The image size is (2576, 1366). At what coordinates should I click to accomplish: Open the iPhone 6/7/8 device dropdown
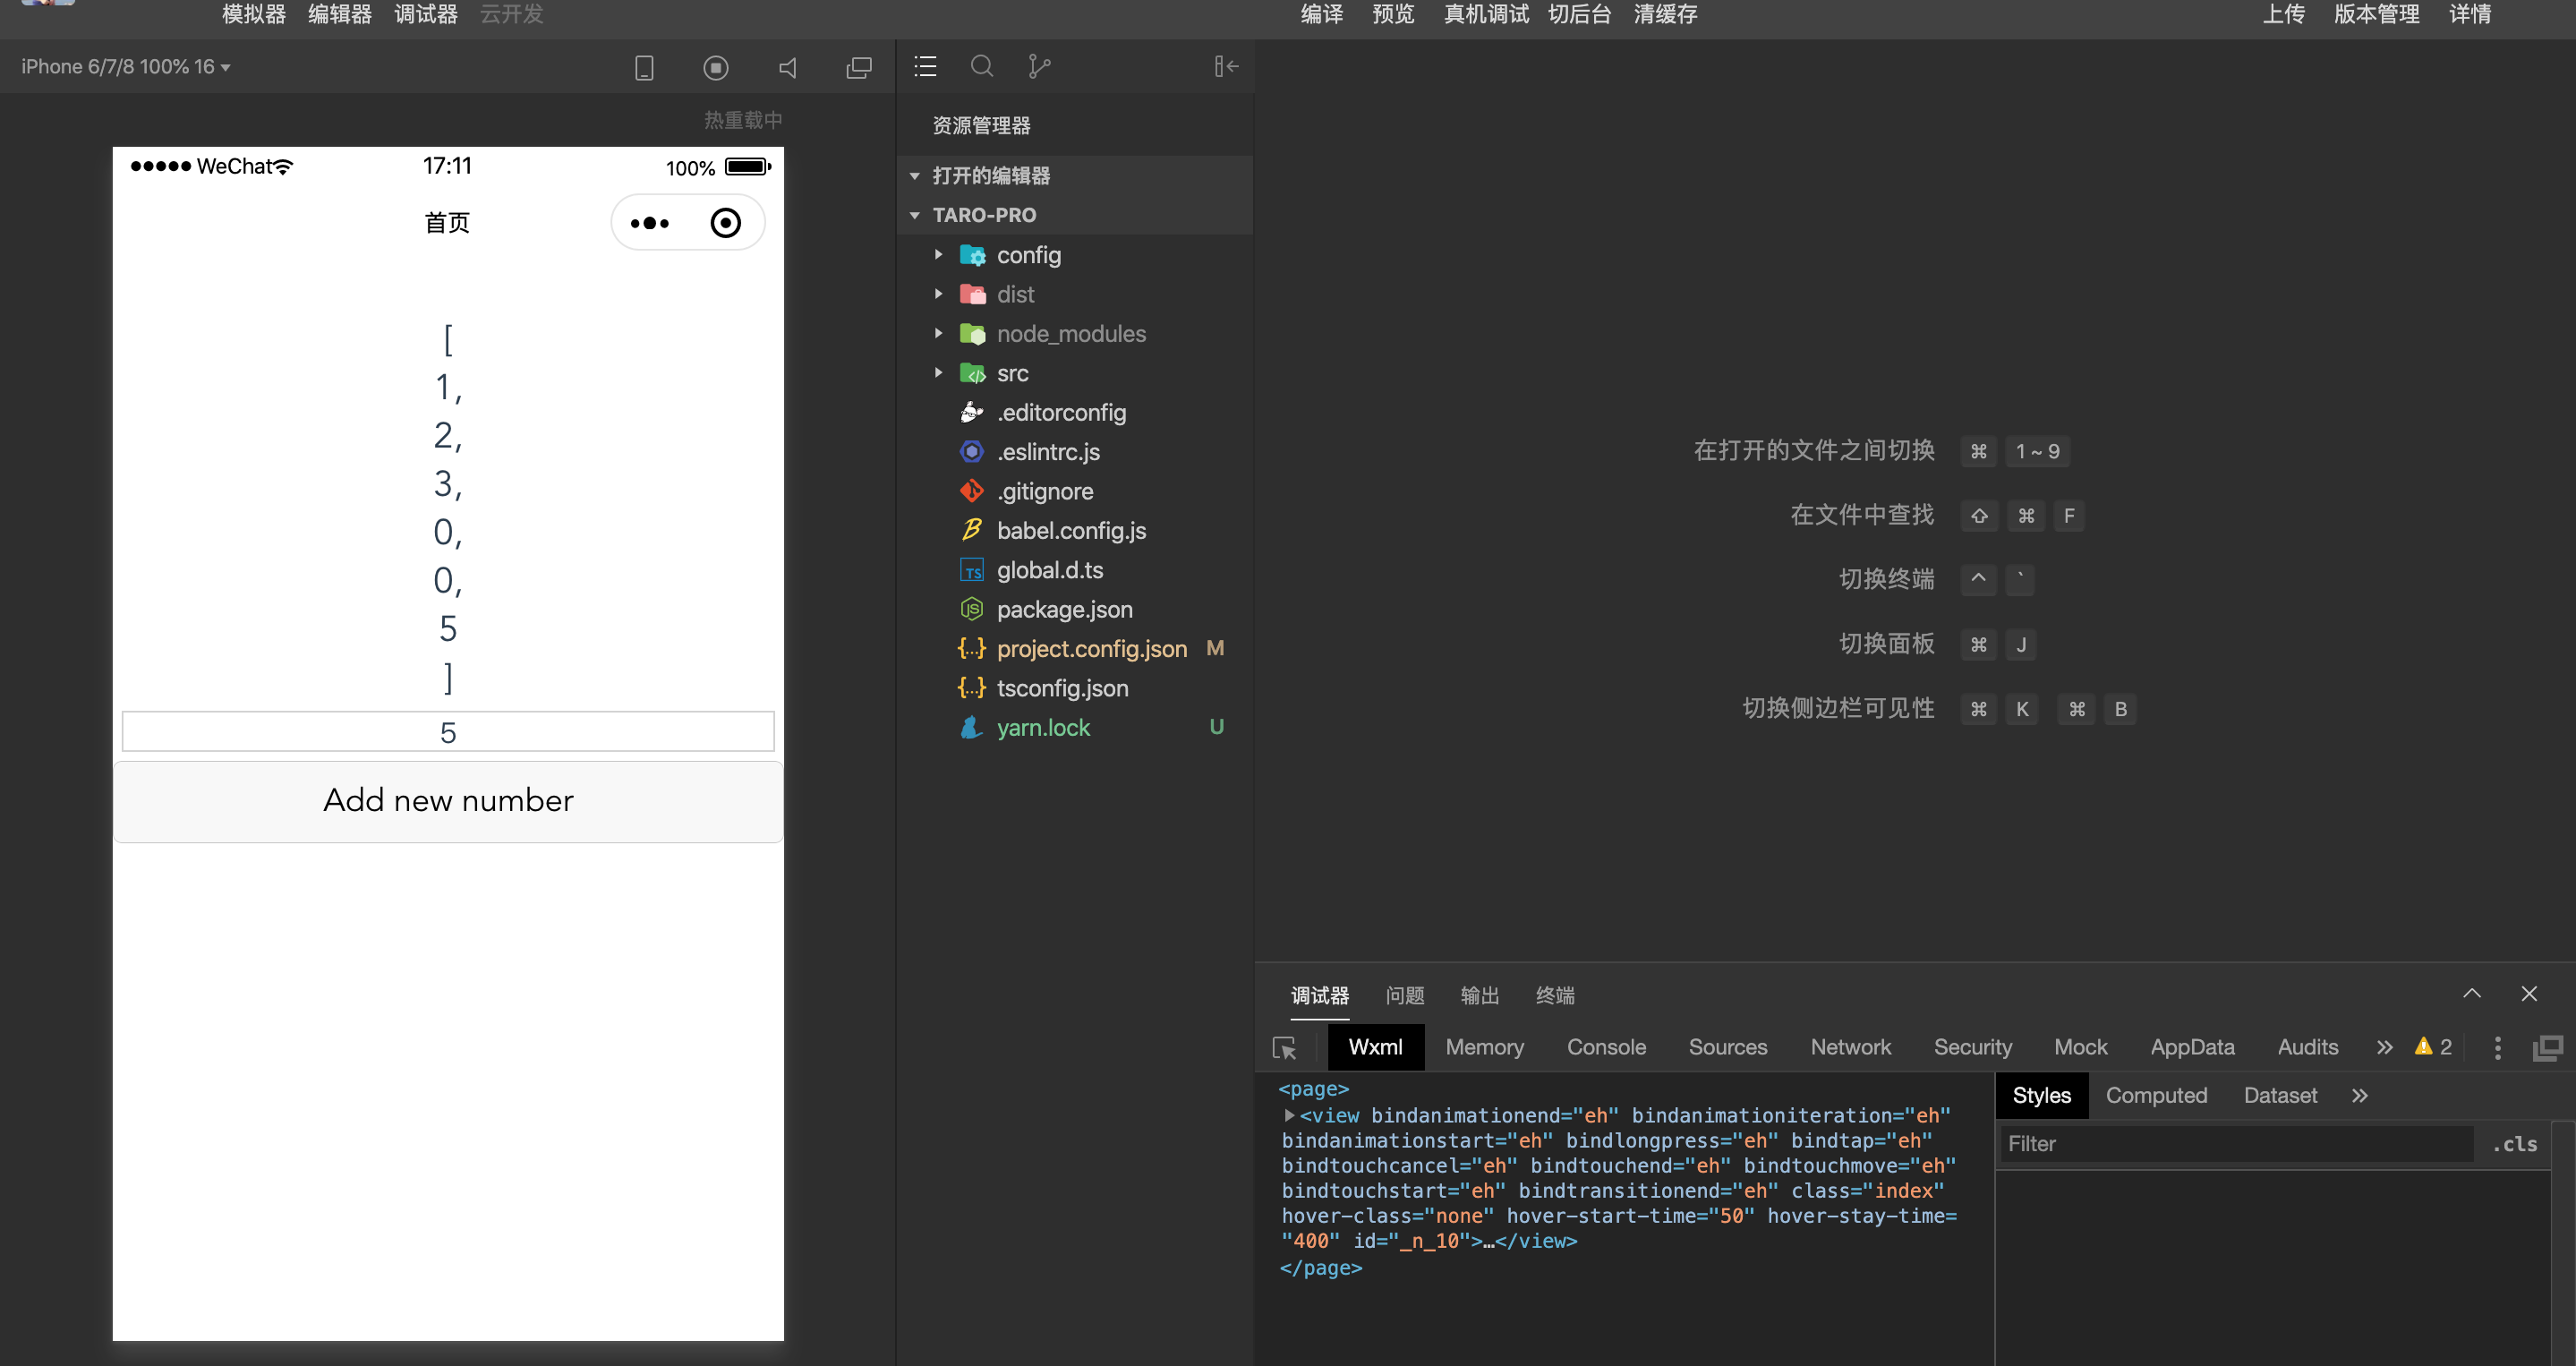[126, 66]
